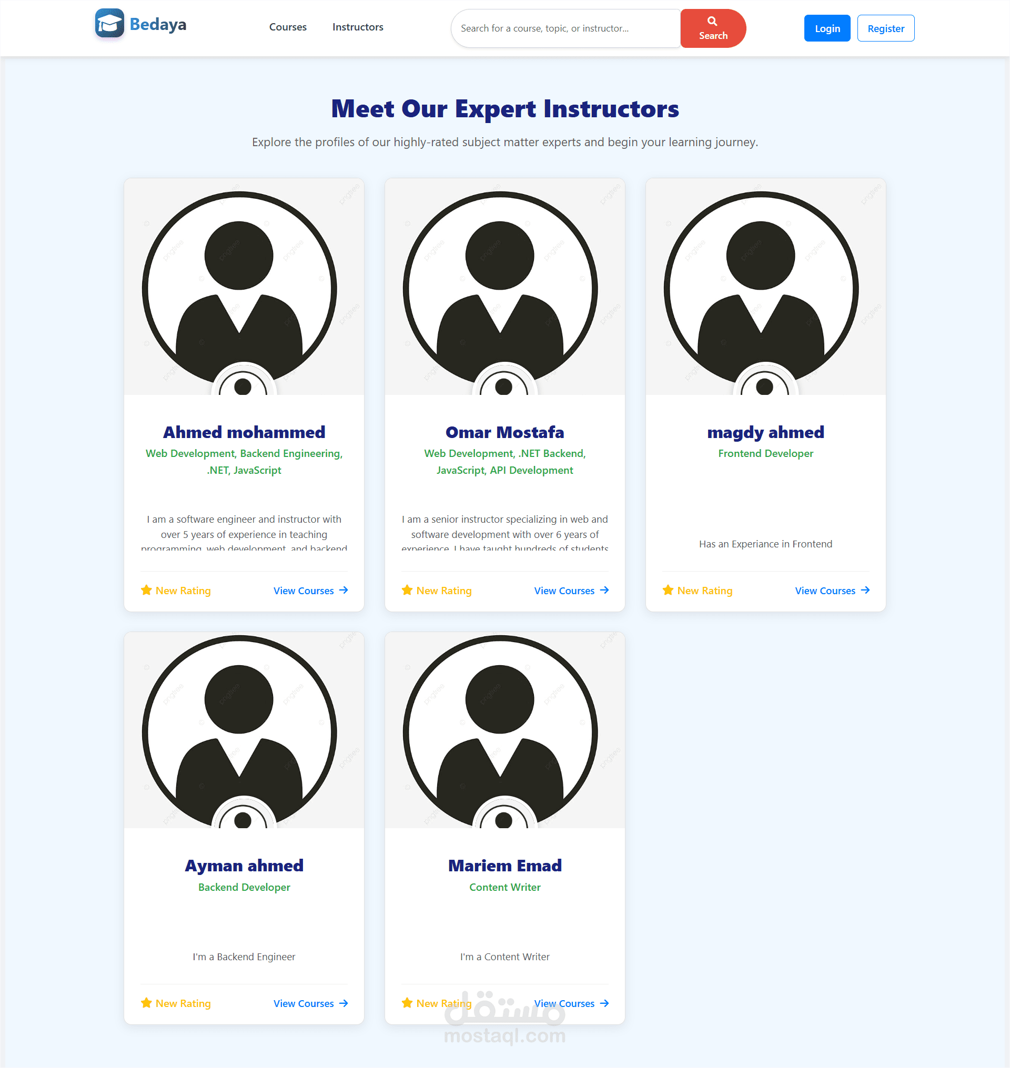Image resolution: width=1010 pixels, height=1068 pixels.
Task: Select the Mariem Emad instructor name
Action: 504,865
